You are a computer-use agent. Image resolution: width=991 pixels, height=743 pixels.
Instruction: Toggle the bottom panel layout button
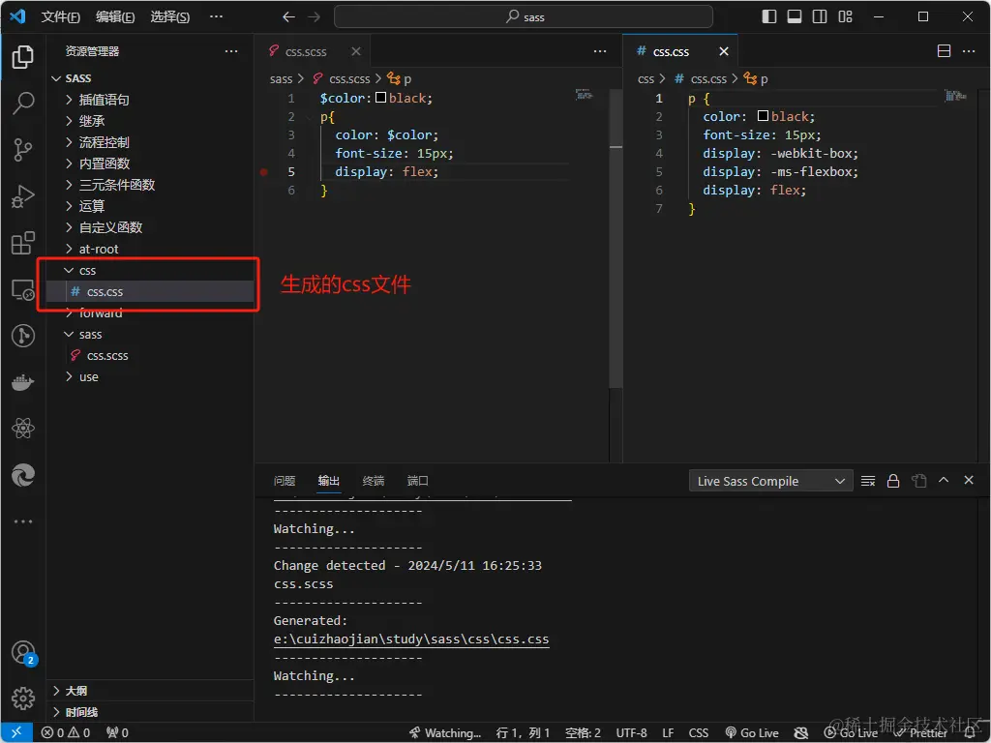pos(795,16)
